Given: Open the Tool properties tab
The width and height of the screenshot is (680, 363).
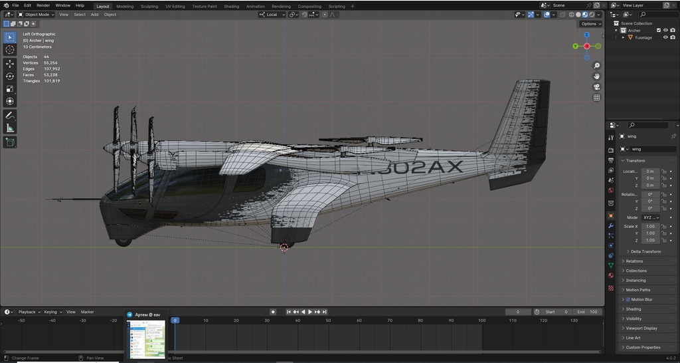Looking at the screenshot, I should tap(611, 138).
